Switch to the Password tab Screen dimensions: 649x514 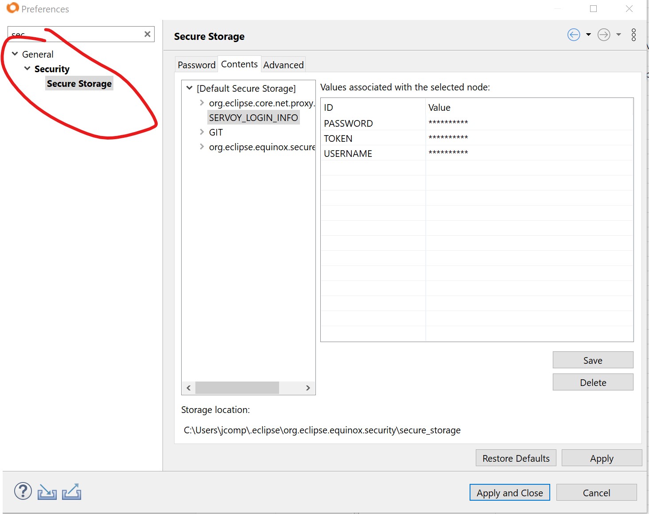pos(197,65)
